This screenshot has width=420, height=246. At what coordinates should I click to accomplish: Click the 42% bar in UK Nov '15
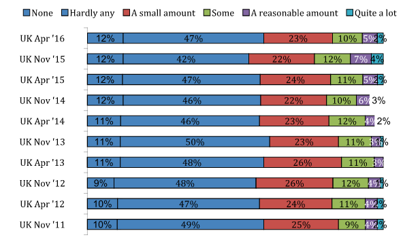(186, 59)
